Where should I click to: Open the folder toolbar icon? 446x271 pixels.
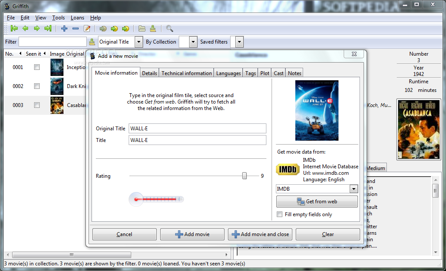click(142, 28)
